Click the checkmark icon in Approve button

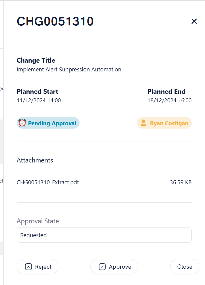coord(102,267)
